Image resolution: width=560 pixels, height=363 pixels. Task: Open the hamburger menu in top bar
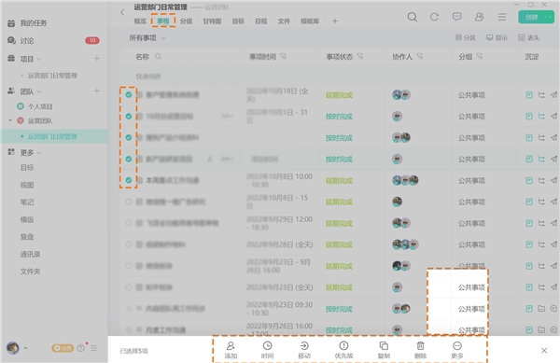[x=502, y=17]
